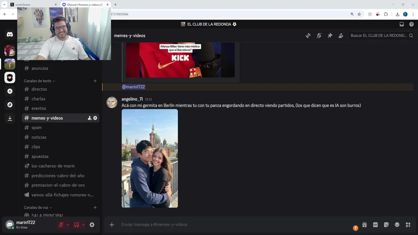Image resolution: width=418 pixels, height=235 pixels.
Task: Open the Berlin couple photo attachment
Action: pos(150,158)
